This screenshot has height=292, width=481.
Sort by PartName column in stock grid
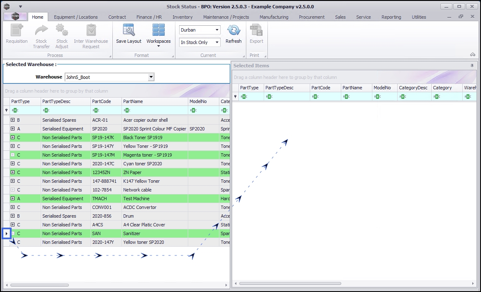[155, 101]
